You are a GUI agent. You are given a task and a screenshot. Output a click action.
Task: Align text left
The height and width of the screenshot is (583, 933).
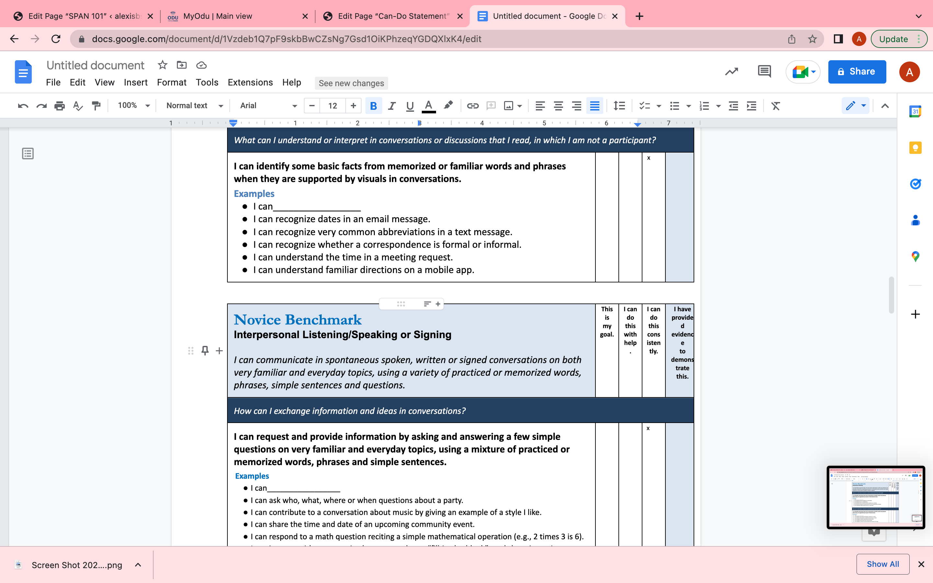coord(540,106)
